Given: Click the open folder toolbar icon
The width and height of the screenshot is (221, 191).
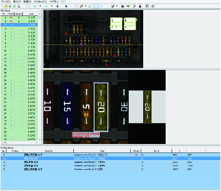Looking at the screenshot, I should click(x=6, y=6).
